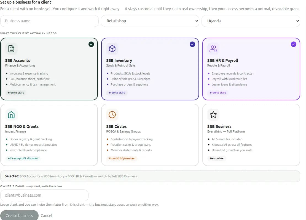Click the SBB HR & Payroll people icon
306x220 pixels.
click(213, 49)
